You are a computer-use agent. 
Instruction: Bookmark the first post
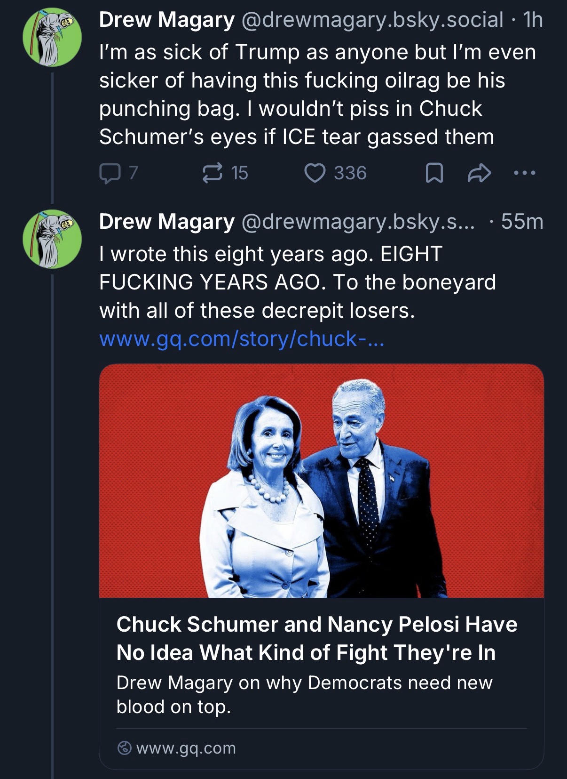tap(434, 173)
